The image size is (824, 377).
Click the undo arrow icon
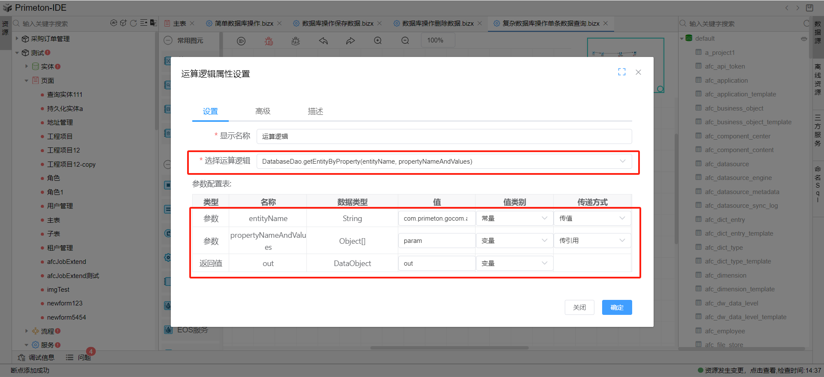click(x=323, y=41)
